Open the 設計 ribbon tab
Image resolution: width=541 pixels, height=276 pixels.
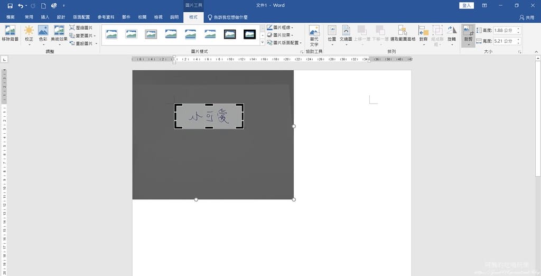[61, 17]
